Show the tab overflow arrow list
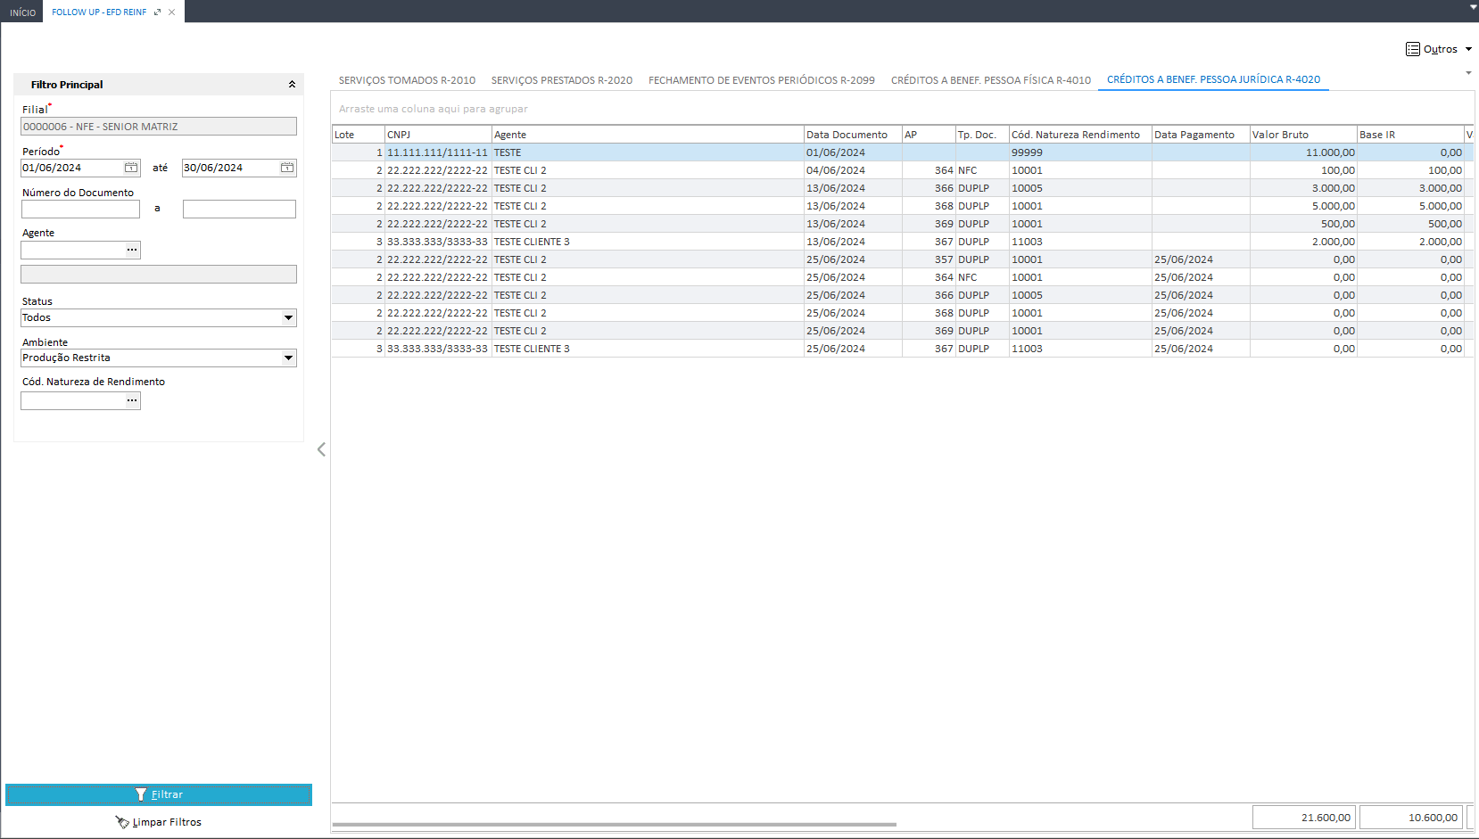 [1468, 73]
